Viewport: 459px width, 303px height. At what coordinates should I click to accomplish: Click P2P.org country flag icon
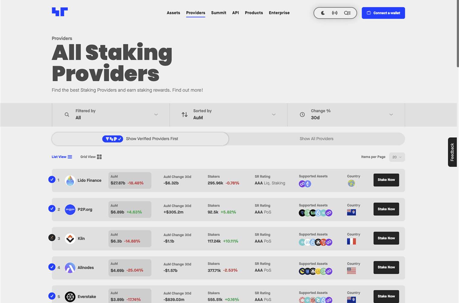point(351,212)
